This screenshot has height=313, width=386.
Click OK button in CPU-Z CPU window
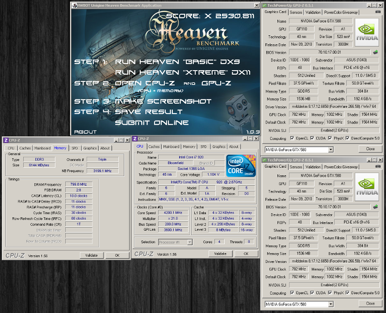pos(246,254)
